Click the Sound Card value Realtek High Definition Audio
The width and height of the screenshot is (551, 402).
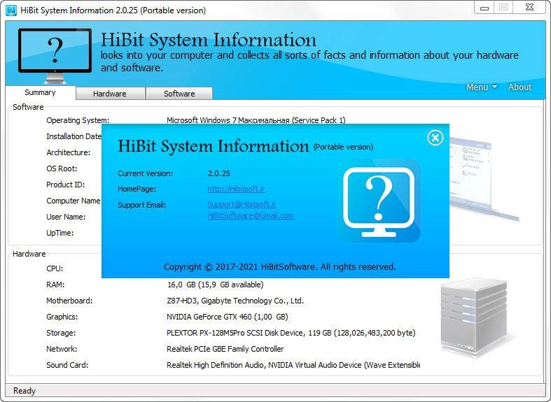tap(293, 365)
